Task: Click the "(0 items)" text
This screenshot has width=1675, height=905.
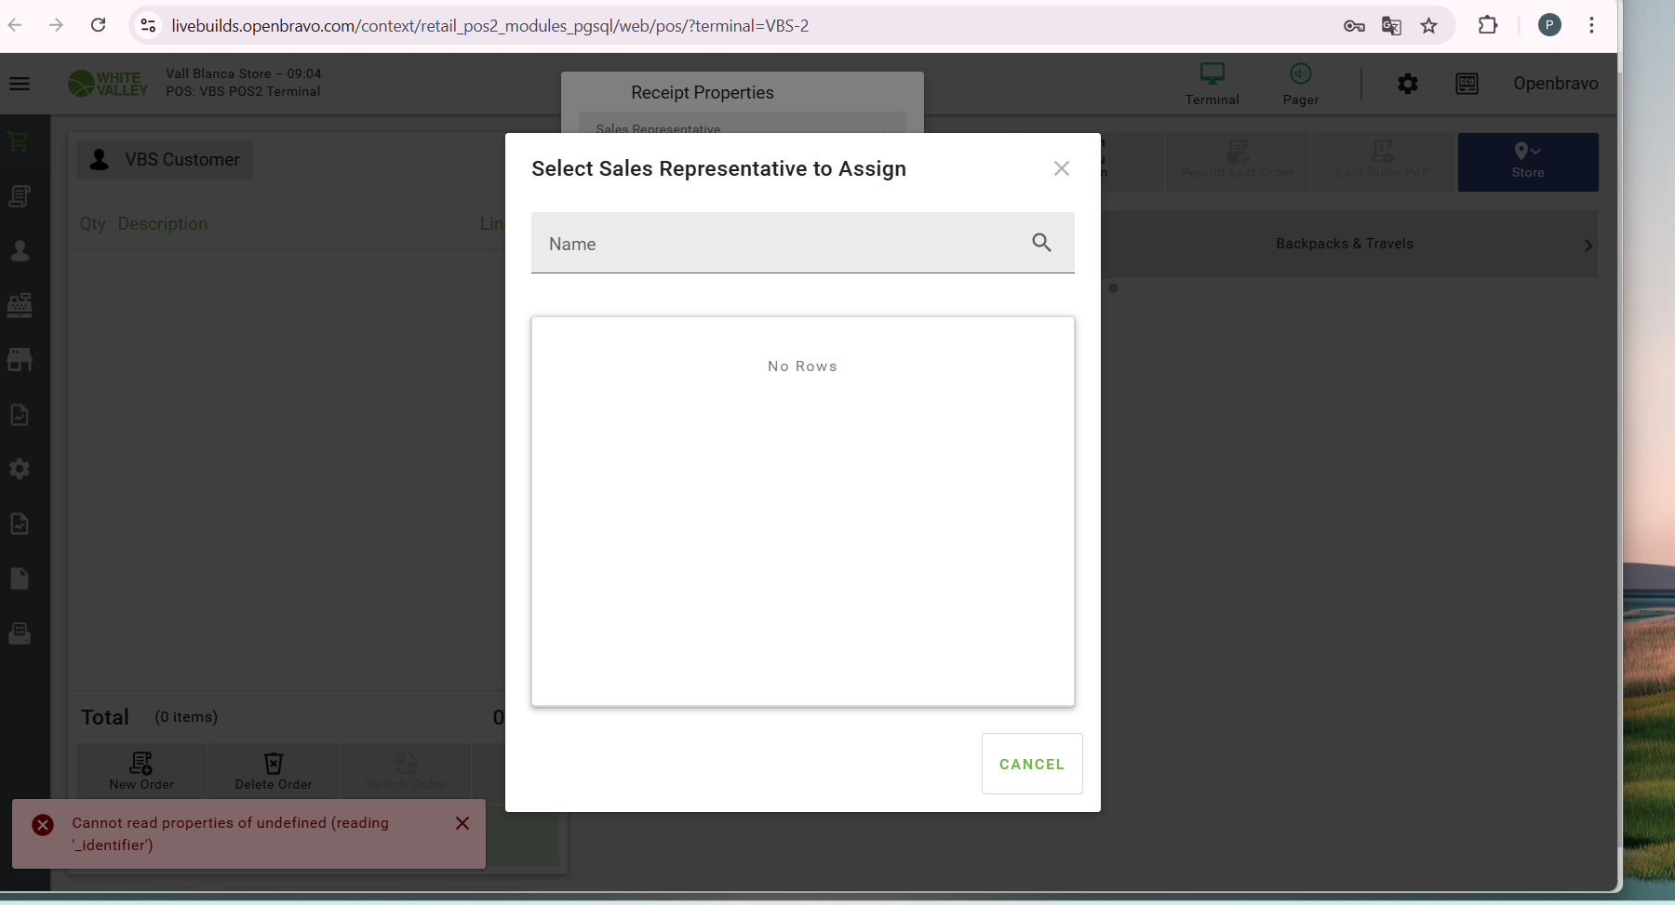Action: click(x=186, y=717)
